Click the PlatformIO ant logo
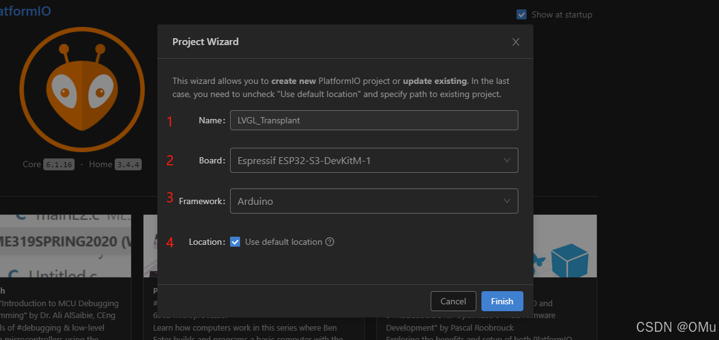The width and height of the screenshot is (719, 340). point(82,90)
